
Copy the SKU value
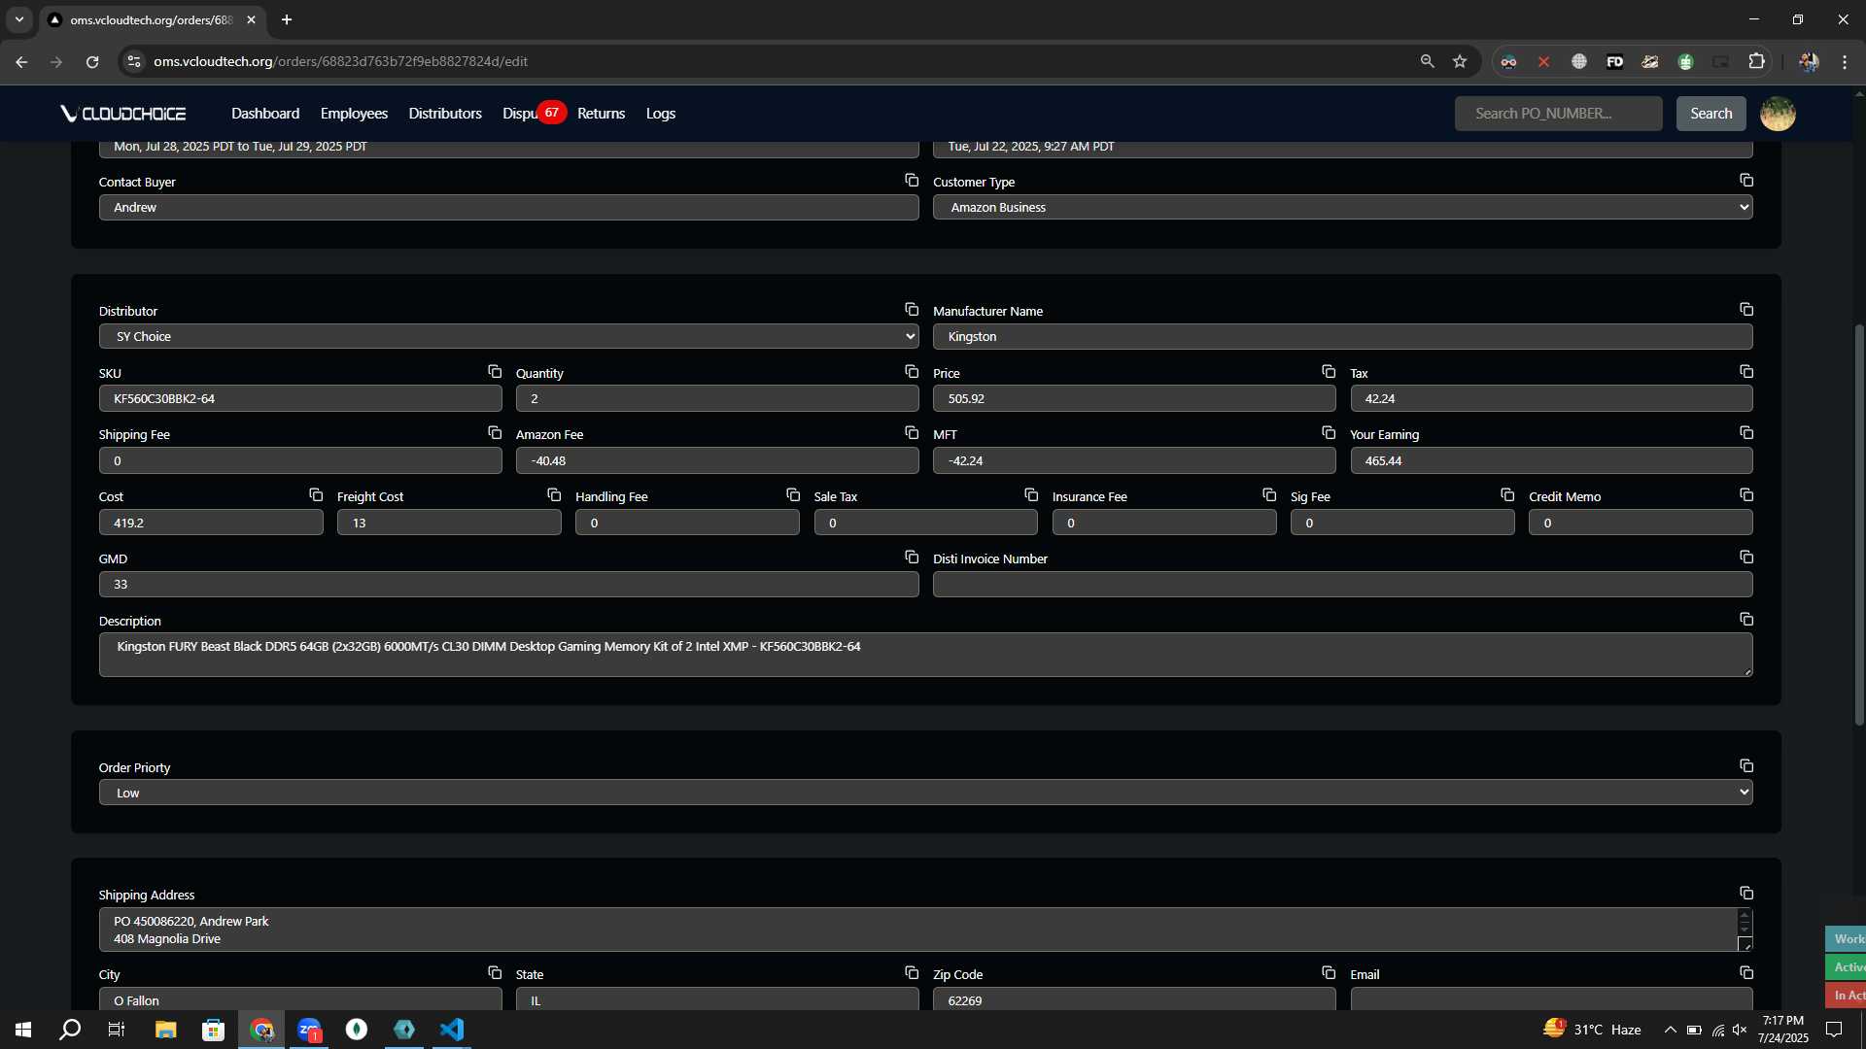[x=494, y=372]
